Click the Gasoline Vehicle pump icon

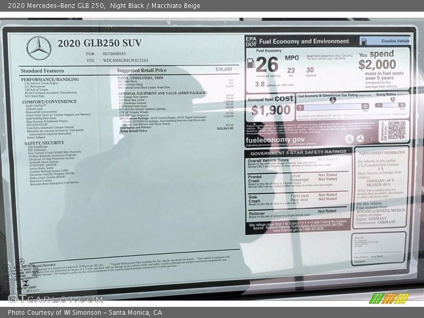coord(364,41)
